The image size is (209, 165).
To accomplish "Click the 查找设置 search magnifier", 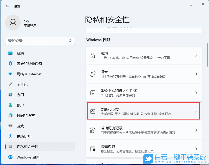I will (x=70, y=41).
